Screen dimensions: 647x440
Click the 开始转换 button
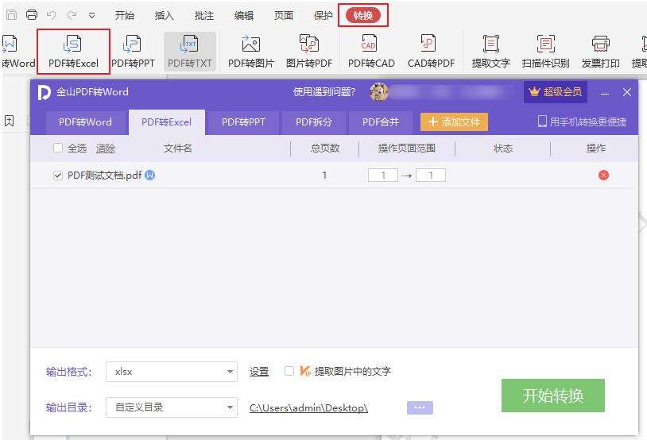click(553, 395)
